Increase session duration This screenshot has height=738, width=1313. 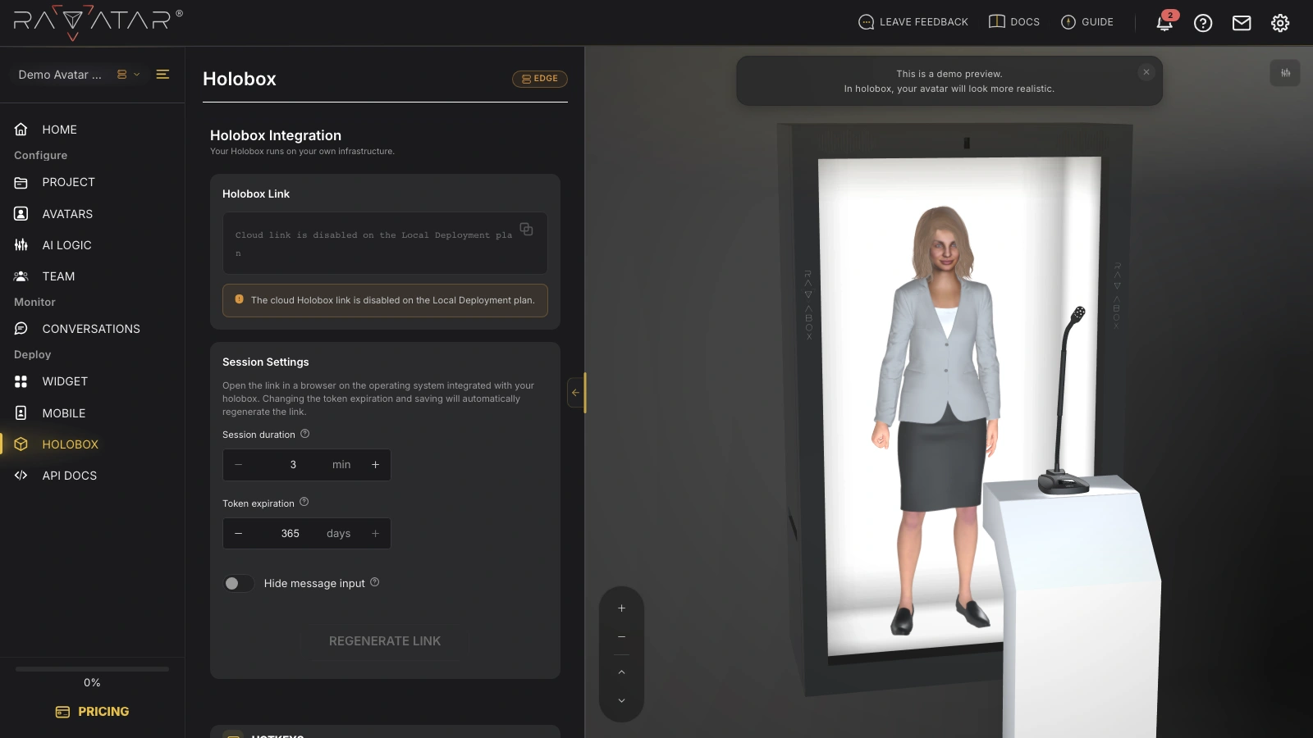pyautogui.click(x=376, y=465)
